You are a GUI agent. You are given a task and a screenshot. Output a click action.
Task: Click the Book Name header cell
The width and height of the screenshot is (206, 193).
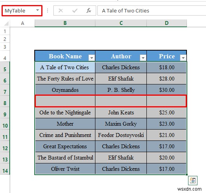65,56
